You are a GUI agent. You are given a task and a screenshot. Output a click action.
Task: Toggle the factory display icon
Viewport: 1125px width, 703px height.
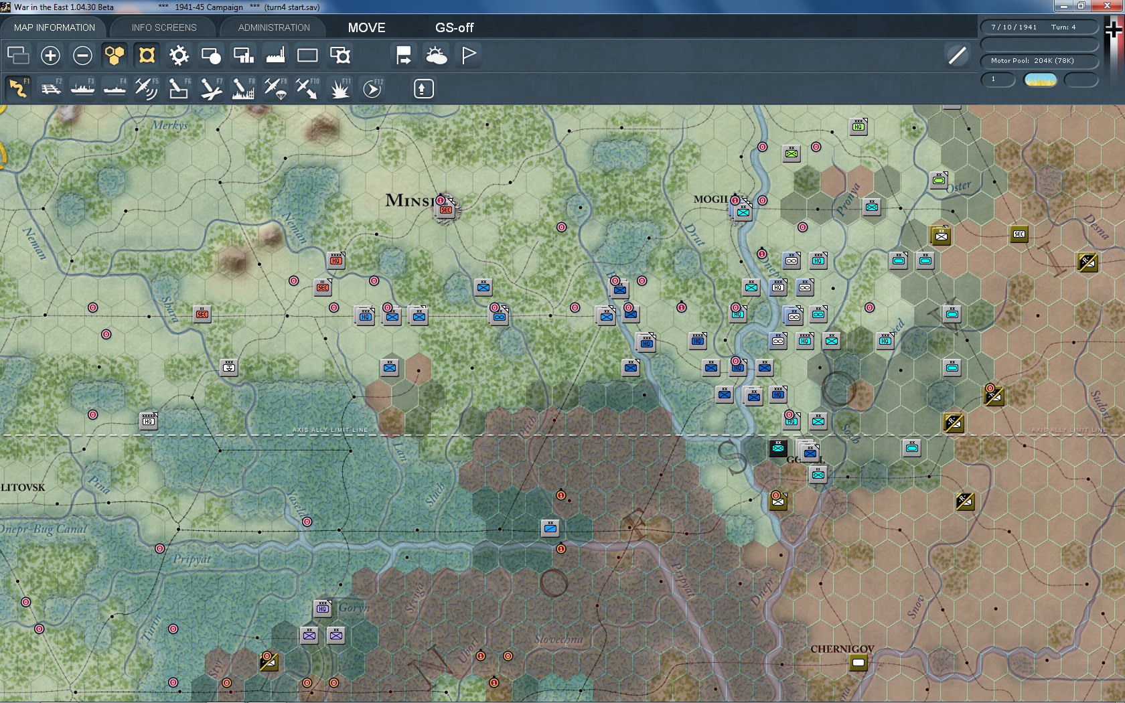(x=275, y=55)
